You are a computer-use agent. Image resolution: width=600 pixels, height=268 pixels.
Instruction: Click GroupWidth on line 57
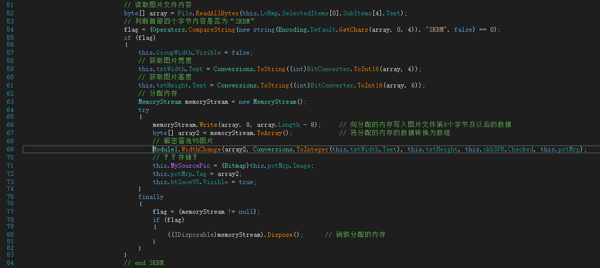pos(174,52)
